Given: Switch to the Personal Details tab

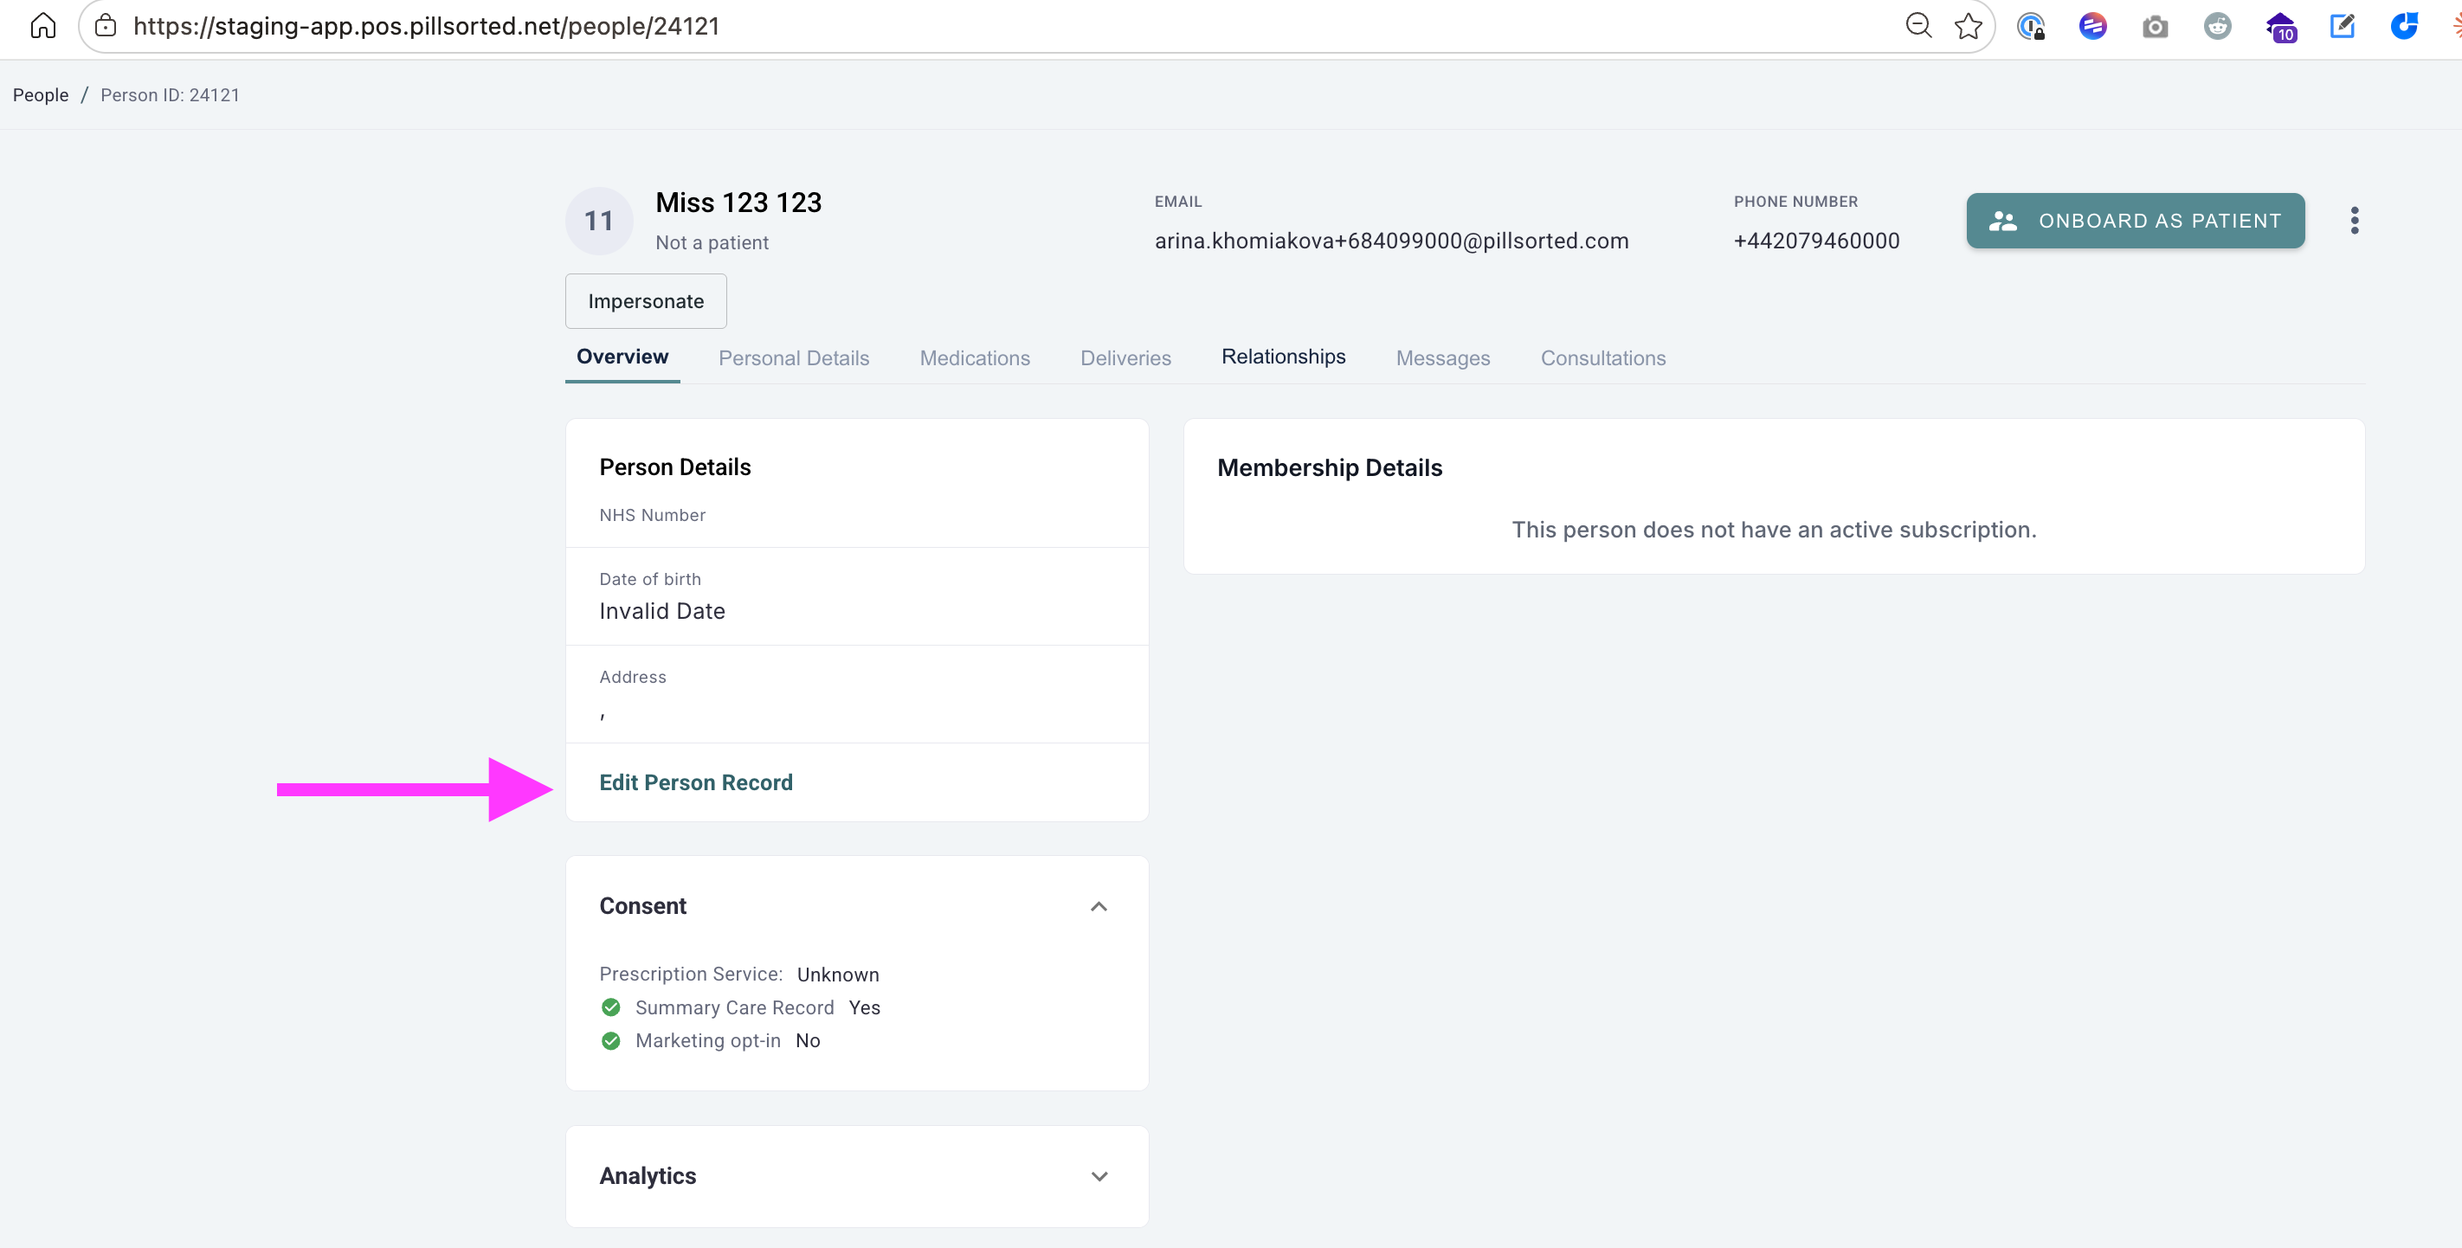Looking at the screenshot, I should pos(793,358).
